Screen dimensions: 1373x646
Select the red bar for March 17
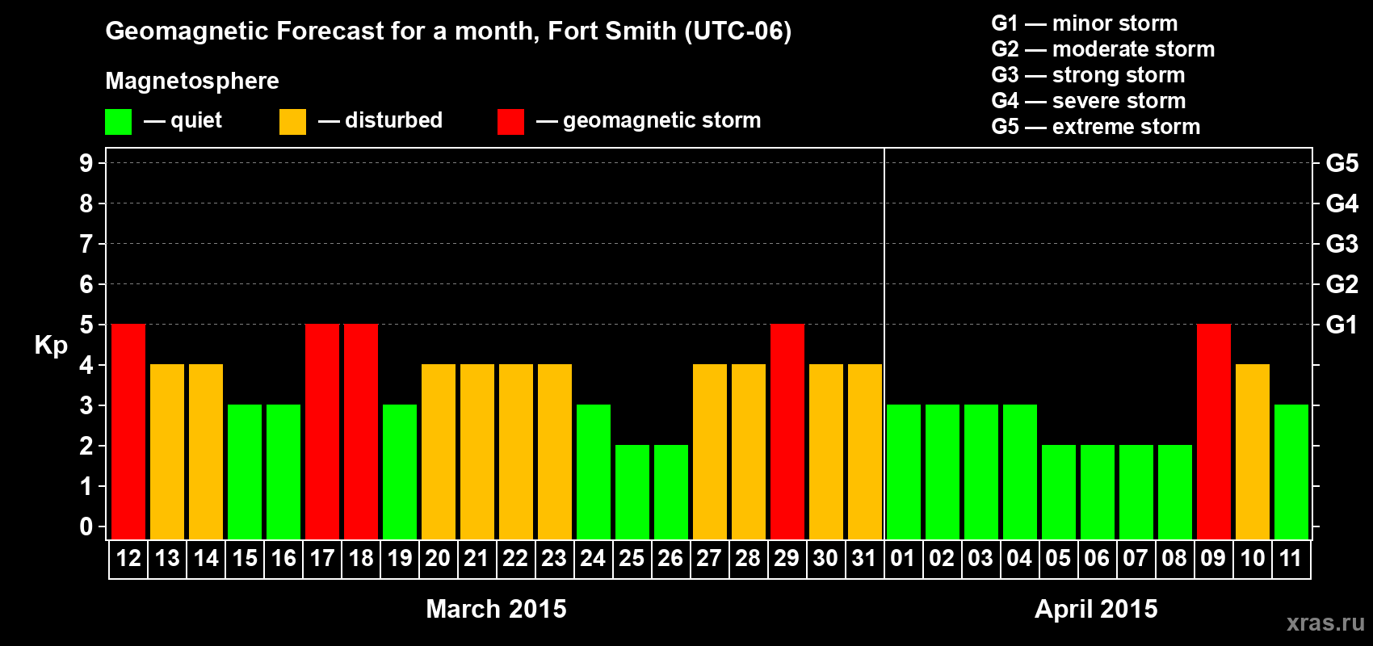(322, 432)
